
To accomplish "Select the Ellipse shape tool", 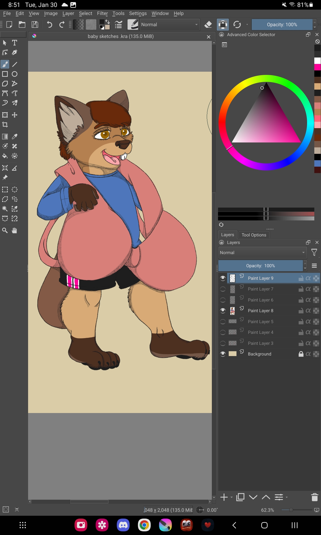I will [15, 74].
